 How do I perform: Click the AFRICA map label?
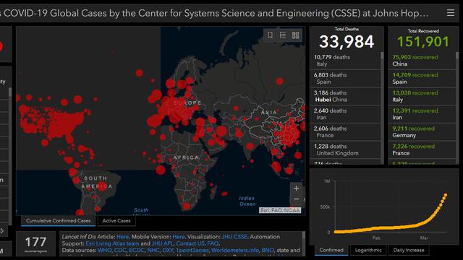pyautogui.click(x=186, y=157)
